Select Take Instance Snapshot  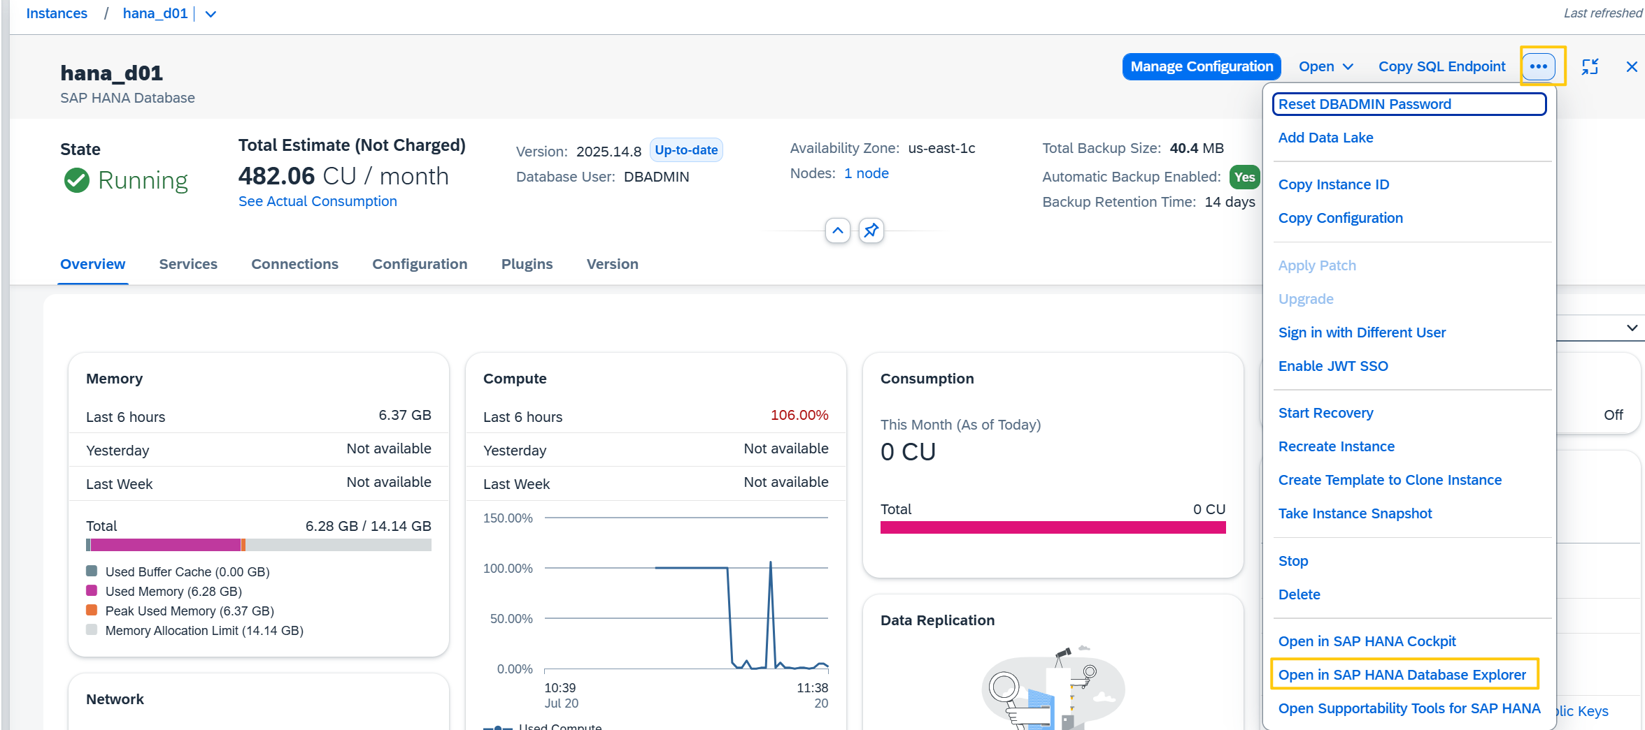click(1355, 513)
